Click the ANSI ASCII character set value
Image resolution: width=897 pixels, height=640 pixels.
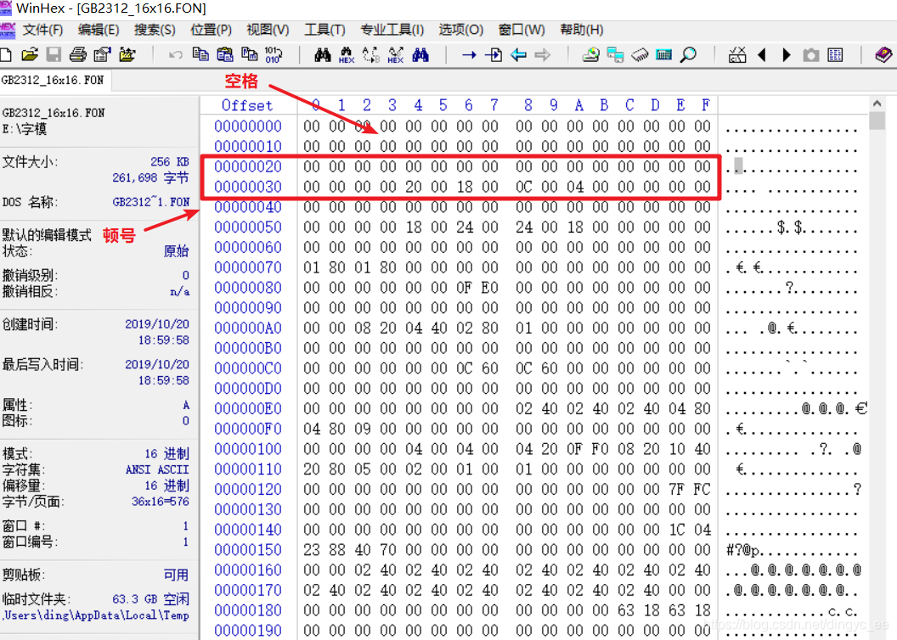point(157,469)
